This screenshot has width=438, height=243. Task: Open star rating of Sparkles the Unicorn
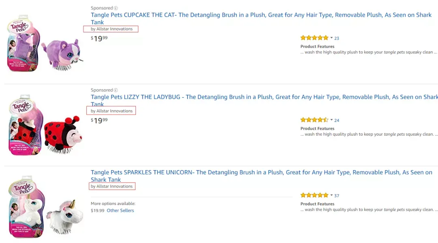tap(314, 195)
